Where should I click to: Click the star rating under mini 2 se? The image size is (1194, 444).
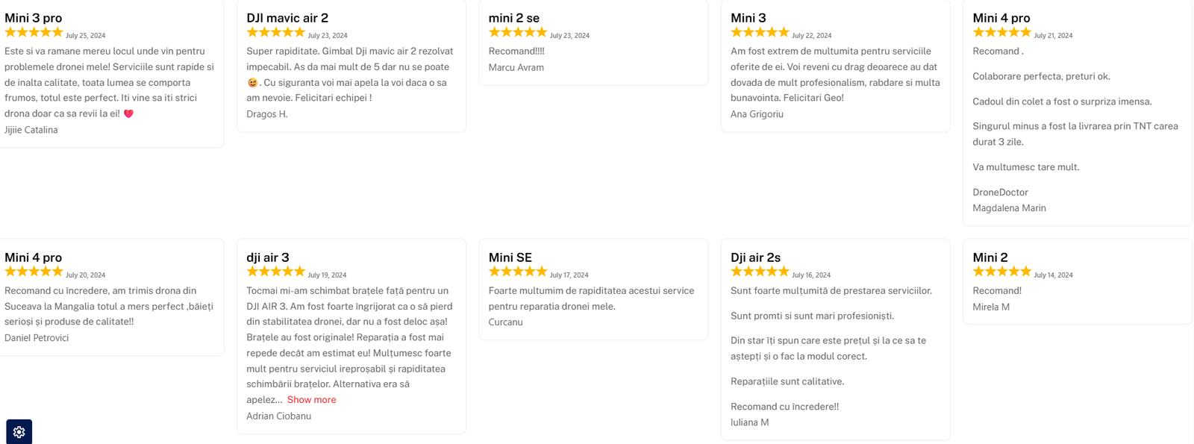point(518,32)
